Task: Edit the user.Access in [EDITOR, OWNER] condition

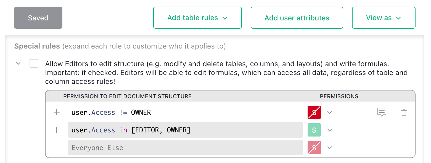Action: tap(185, 130)
